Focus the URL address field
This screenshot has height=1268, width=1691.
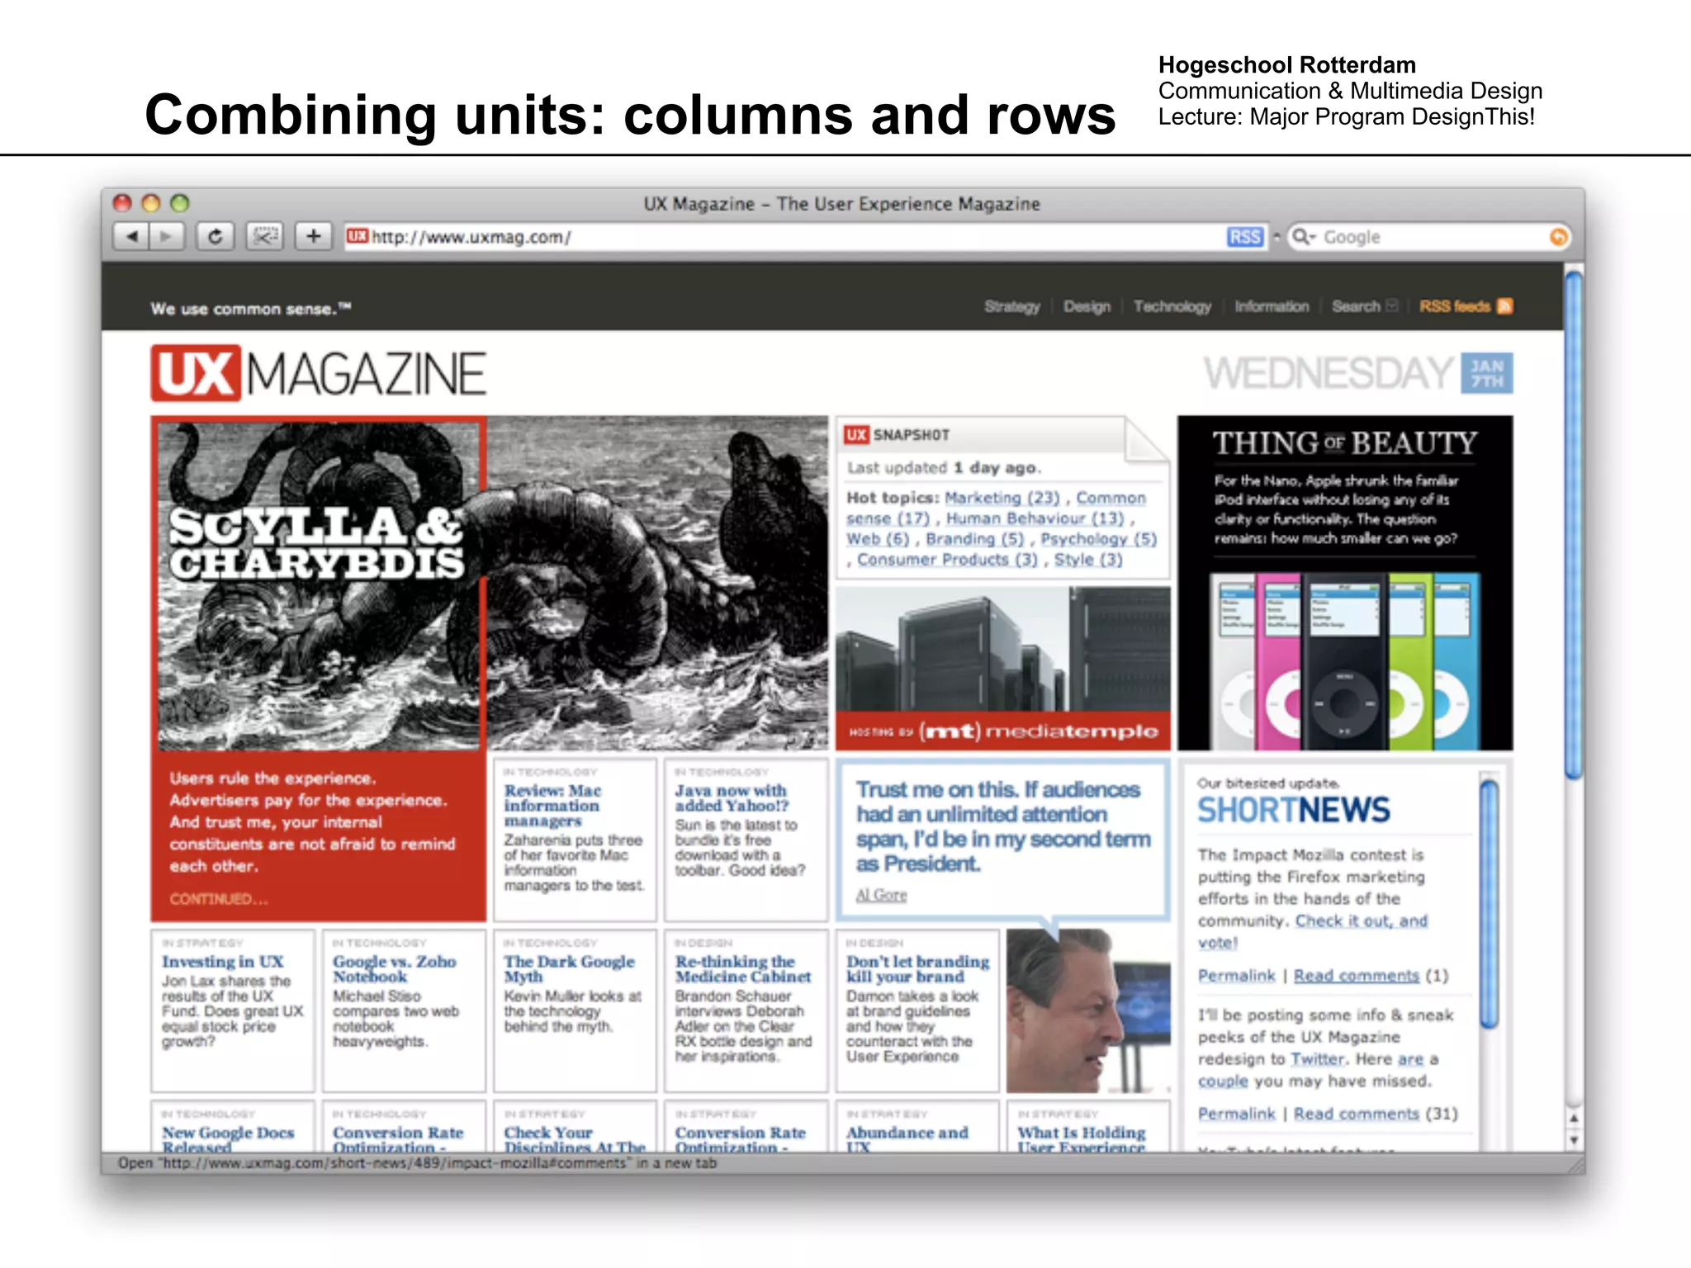click(x=805, y=238)
